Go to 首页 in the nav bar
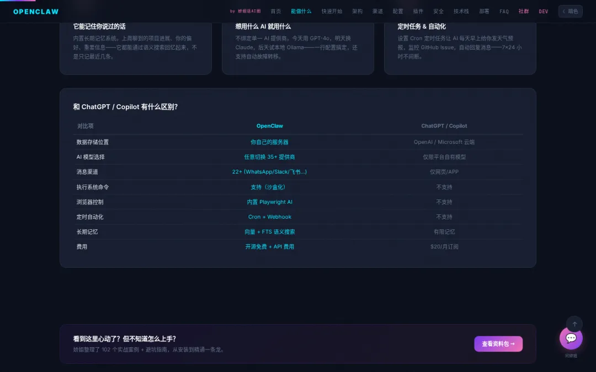596x372 pixels. pyautogui.click(x=275, y=12)
